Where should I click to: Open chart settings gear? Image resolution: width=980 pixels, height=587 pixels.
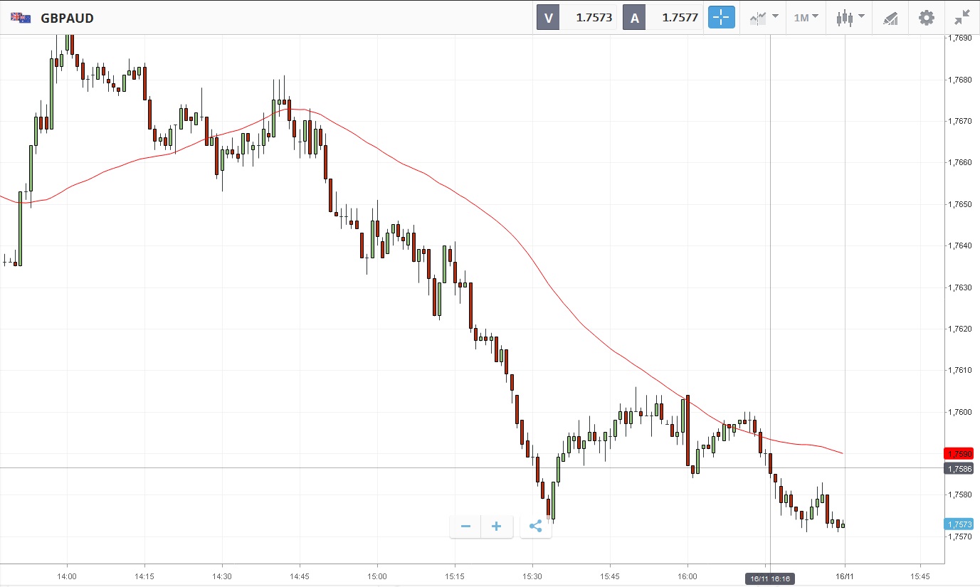(926, 18)
